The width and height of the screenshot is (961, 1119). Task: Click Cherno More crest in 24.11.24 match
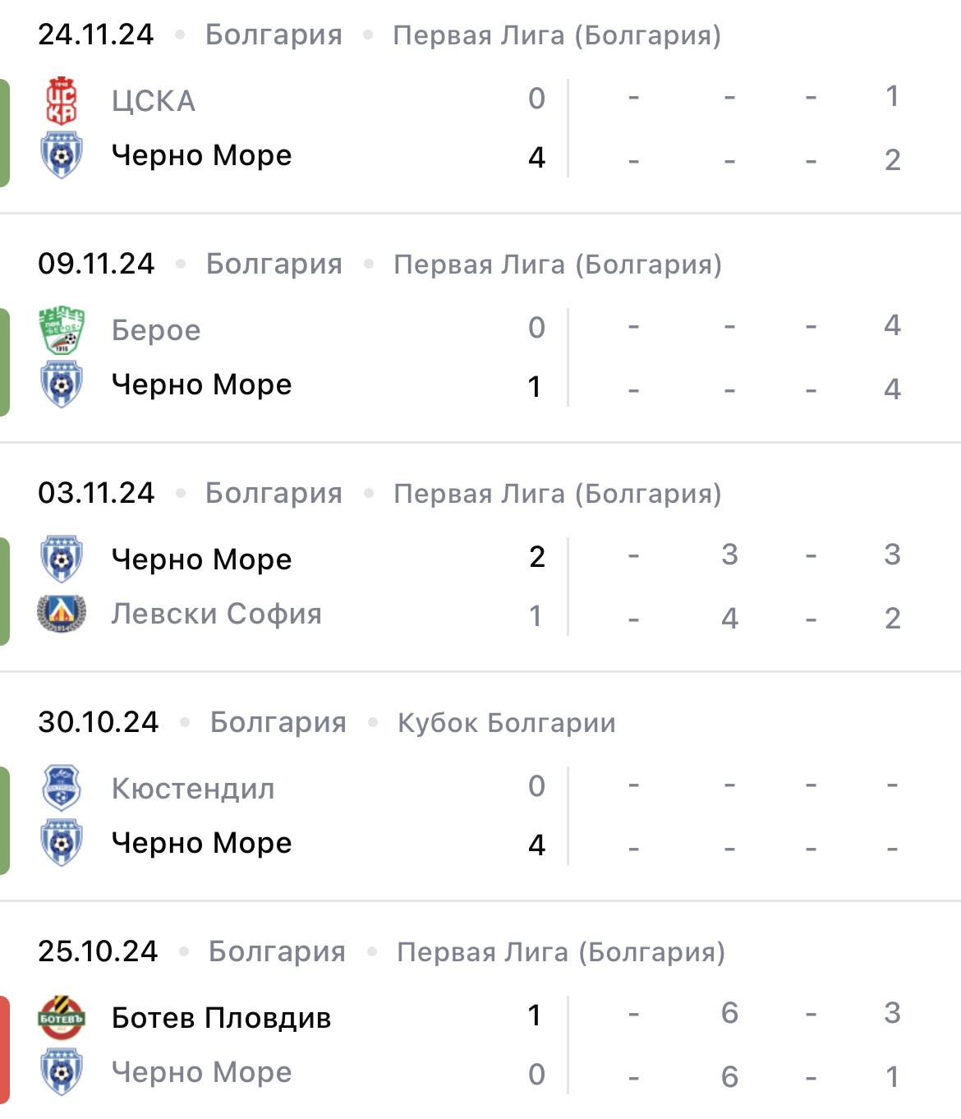(x=62, y=155)
